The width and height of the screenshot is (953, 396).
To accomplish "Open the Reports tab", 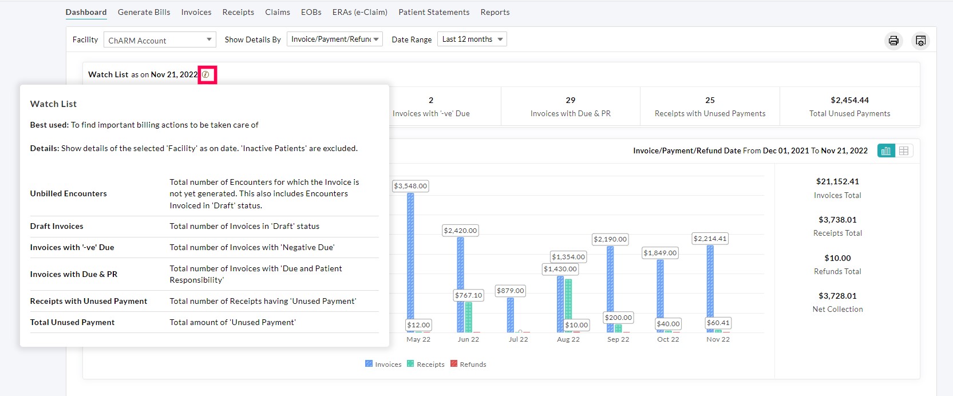I will coord(495,12).
